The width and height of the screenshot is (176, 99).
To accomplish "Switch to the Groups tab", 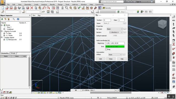I will pyautogui.click(x=13, y=53).
